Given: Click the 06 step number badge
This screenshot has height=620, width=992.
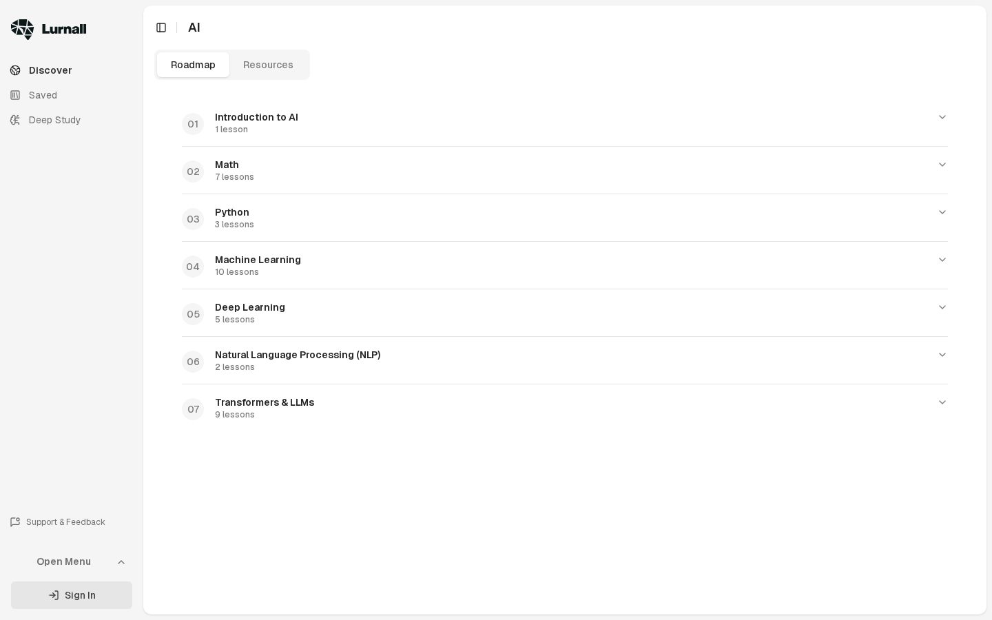Looking at the screenshot, I should pyautogui.click(x=193, y=362).
